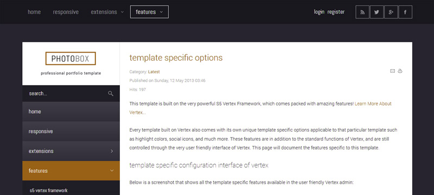Collapse the features section in sidebar
This screenshot has width=434, height=195.
tap(112, 171)
